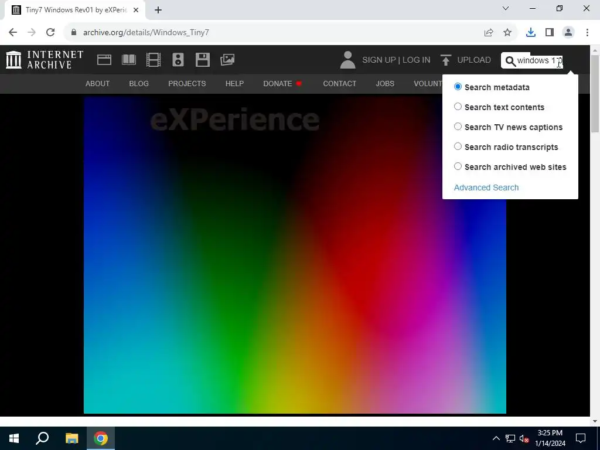Open the DONATE menu item
600x450 pixels.
click(x=283, y=83)
